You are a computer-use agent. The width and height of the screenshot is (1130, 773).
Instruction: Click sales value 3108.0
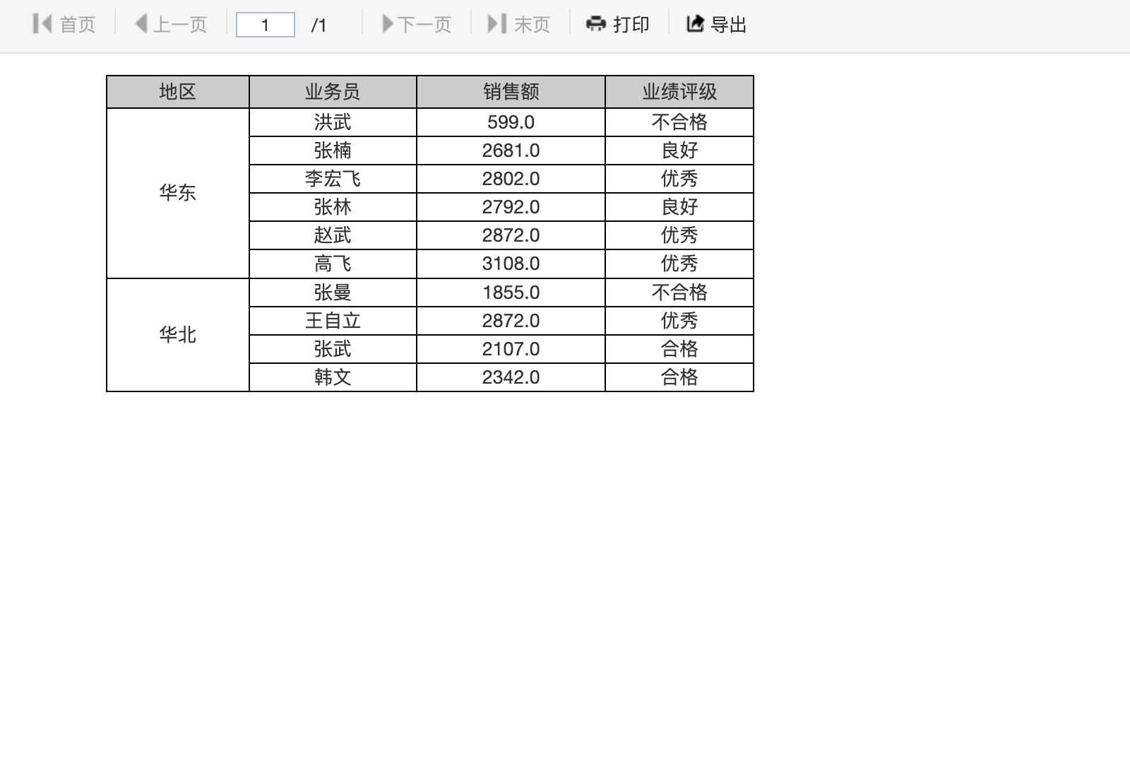(511, 264)
